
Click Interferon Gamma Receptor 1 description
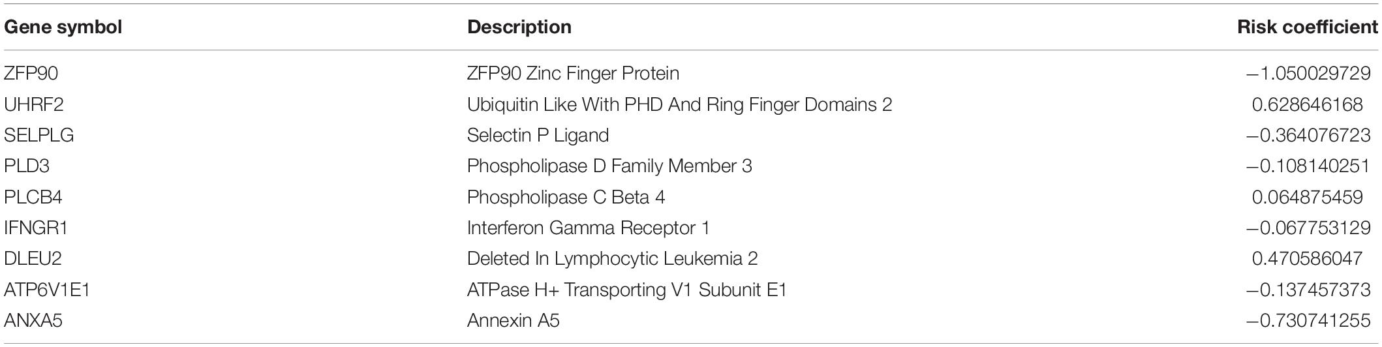pos(589,228)
